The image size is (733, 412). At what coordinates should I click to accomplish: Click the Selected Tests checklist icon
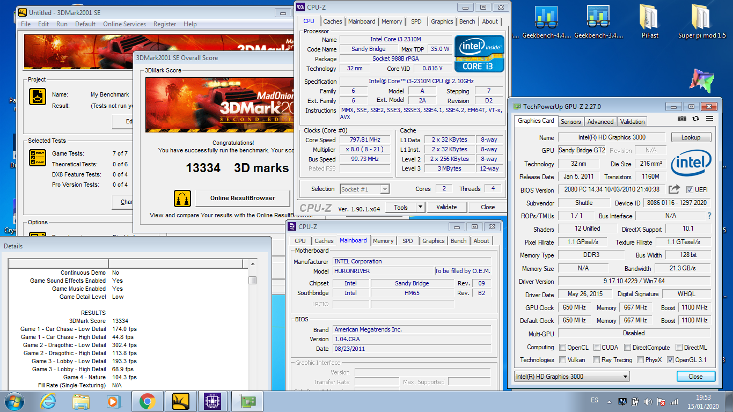tap(37, 158)
